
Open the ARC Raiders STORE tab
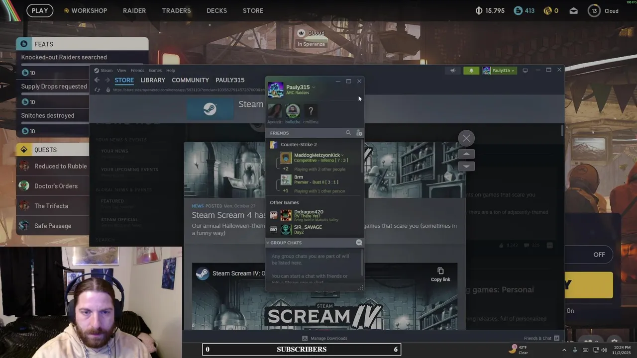tap(253, 10)
